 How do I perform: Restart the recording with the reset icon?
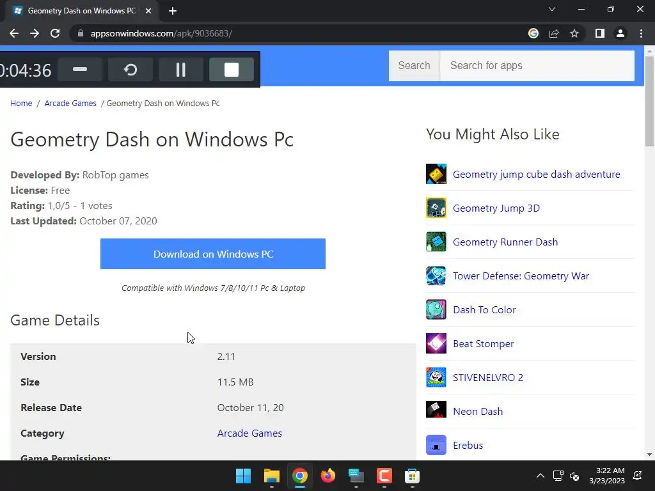[130, 69]
